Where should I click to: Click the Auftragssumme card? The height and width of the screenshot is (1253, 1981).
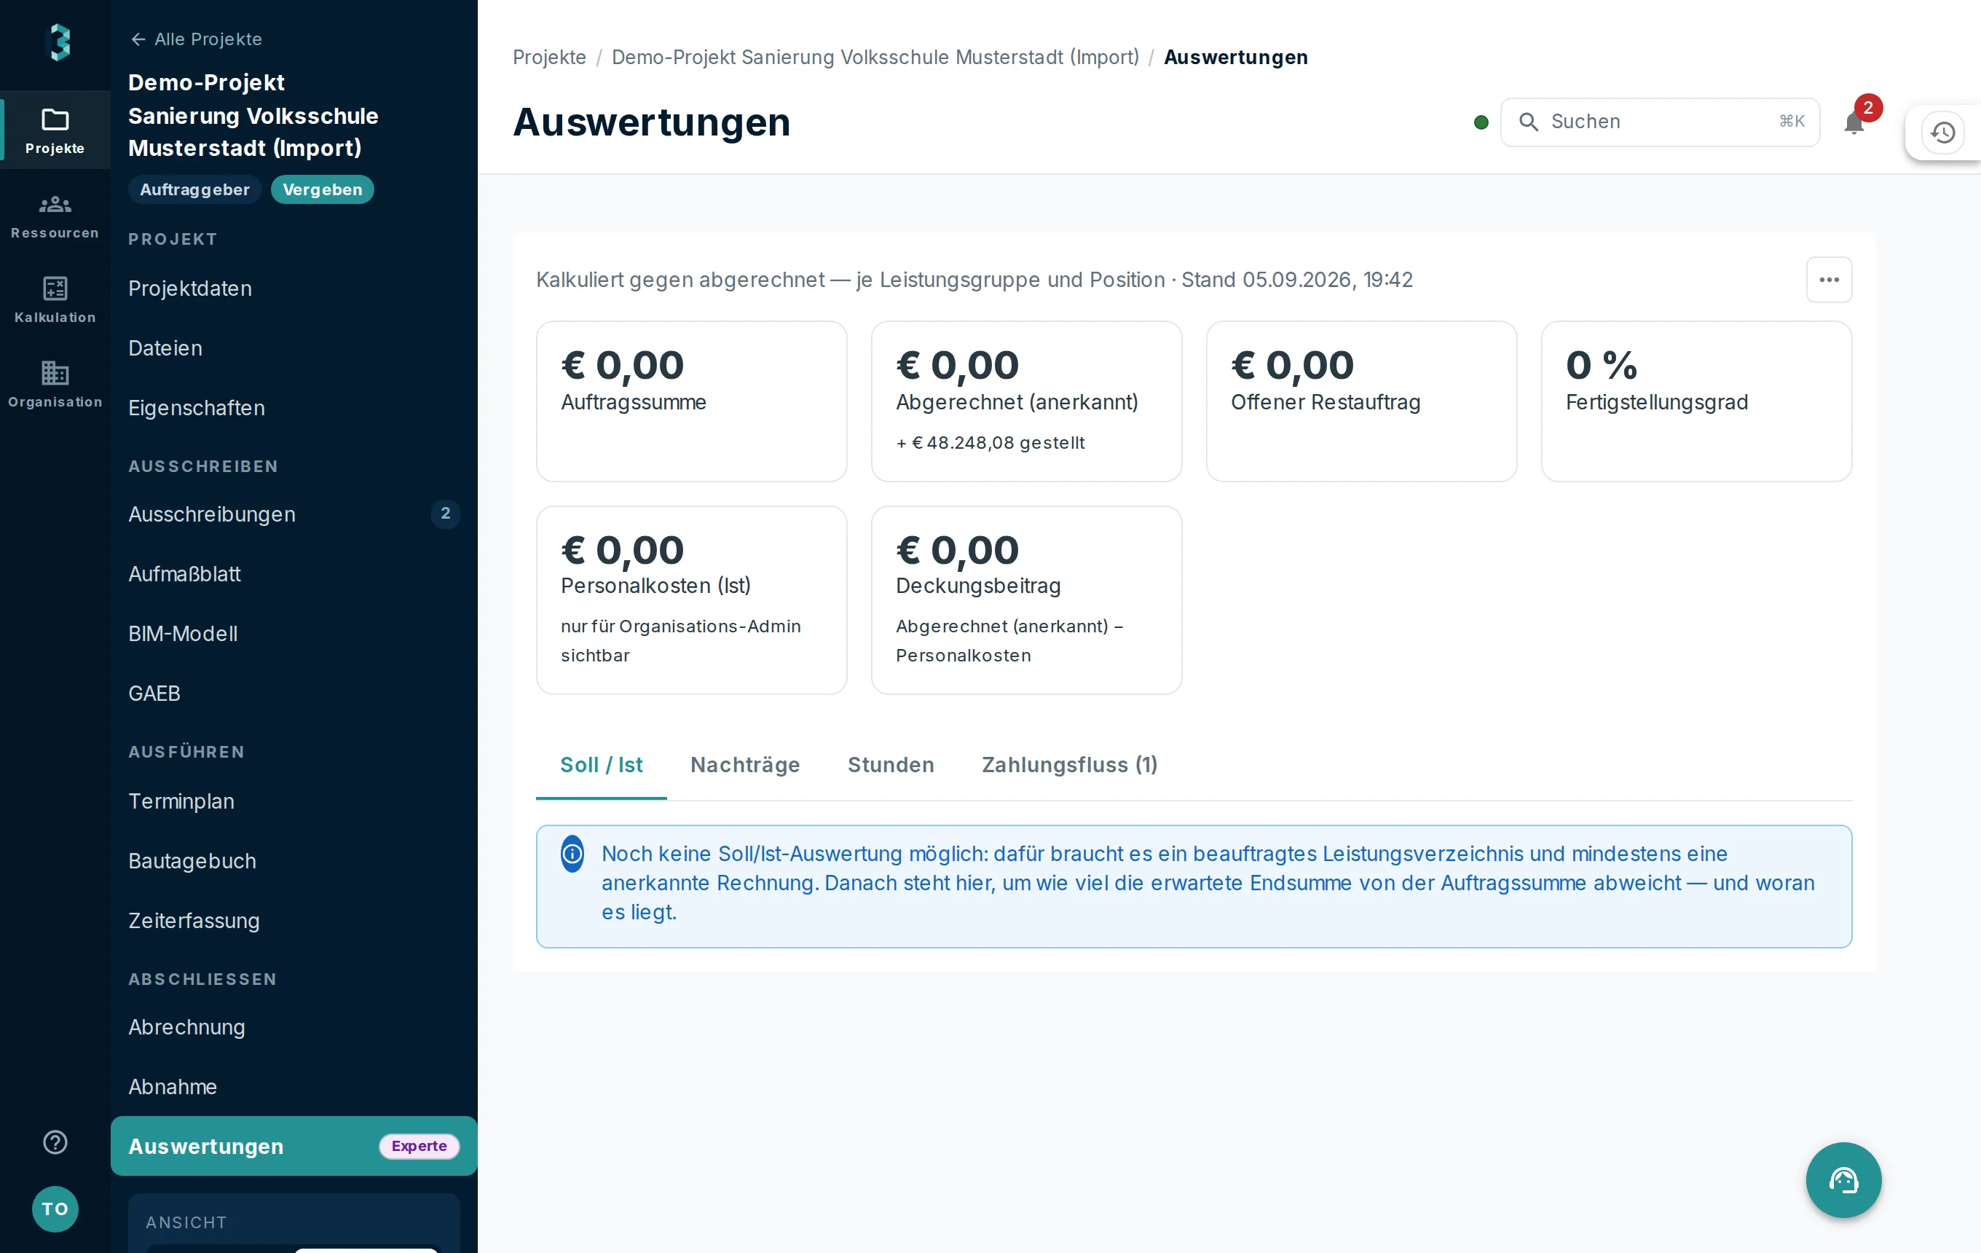pos(691,401)
